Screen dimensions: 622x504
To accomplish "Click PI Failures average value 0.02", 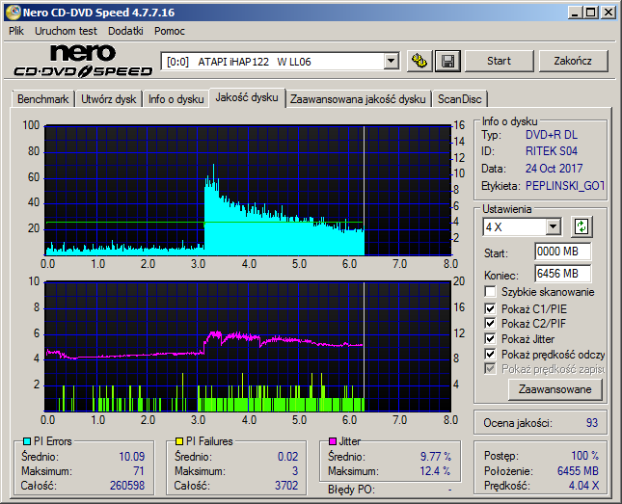I will tap(287, 457).
